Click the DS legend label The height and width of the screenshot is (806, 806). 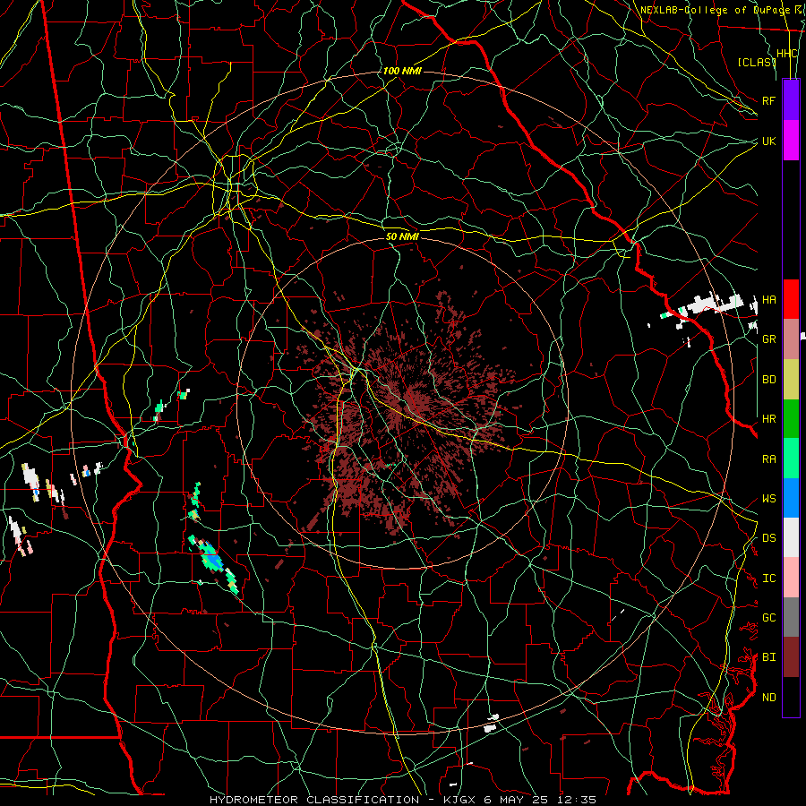tap(768, 537)
